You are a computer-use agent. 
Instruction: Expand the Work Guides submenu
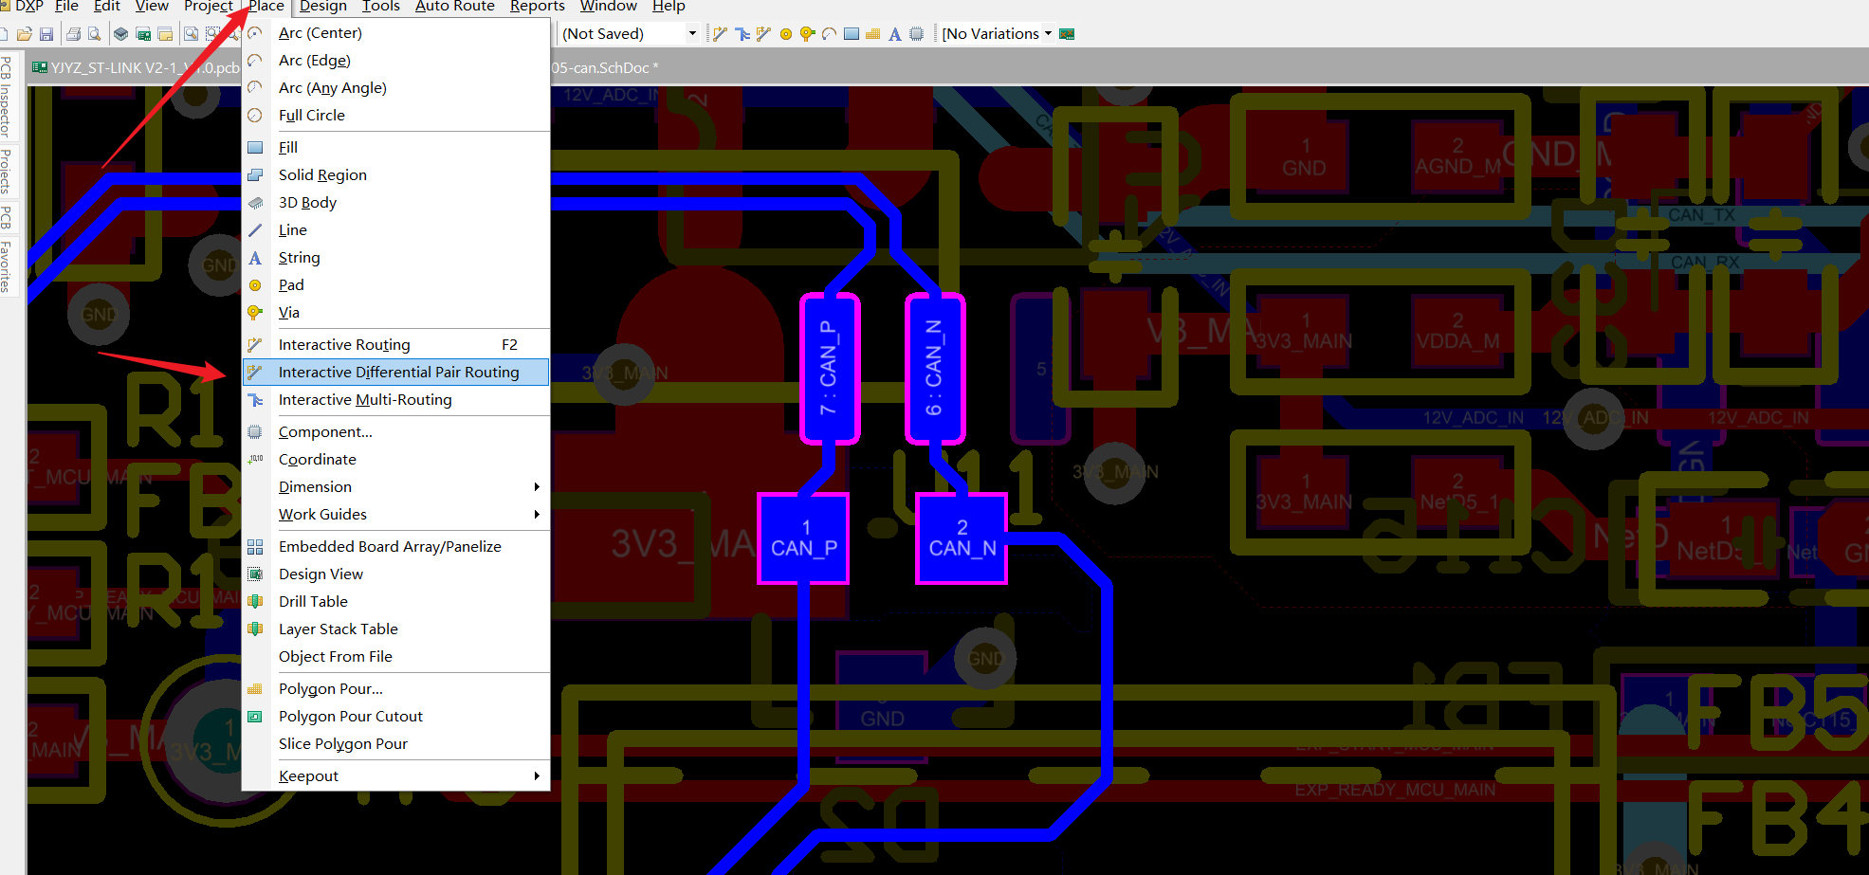point(396,515)
